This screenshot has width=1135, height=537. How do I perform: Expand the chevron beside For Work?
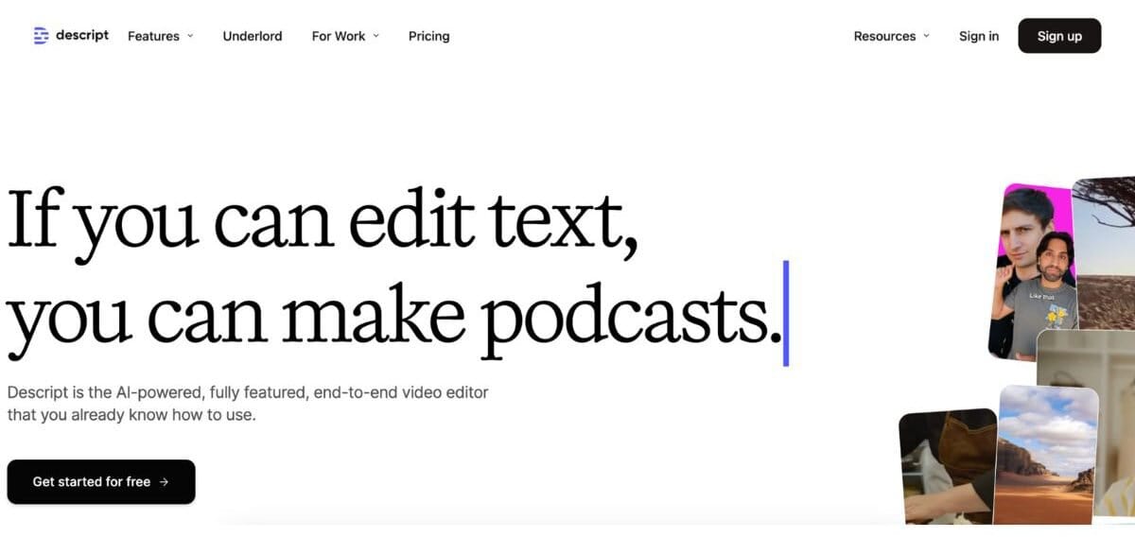[x=375, y=36]
